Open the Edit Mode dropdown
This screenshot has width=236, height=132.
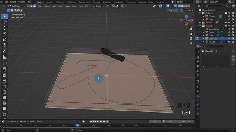click(x=17, y=6)
